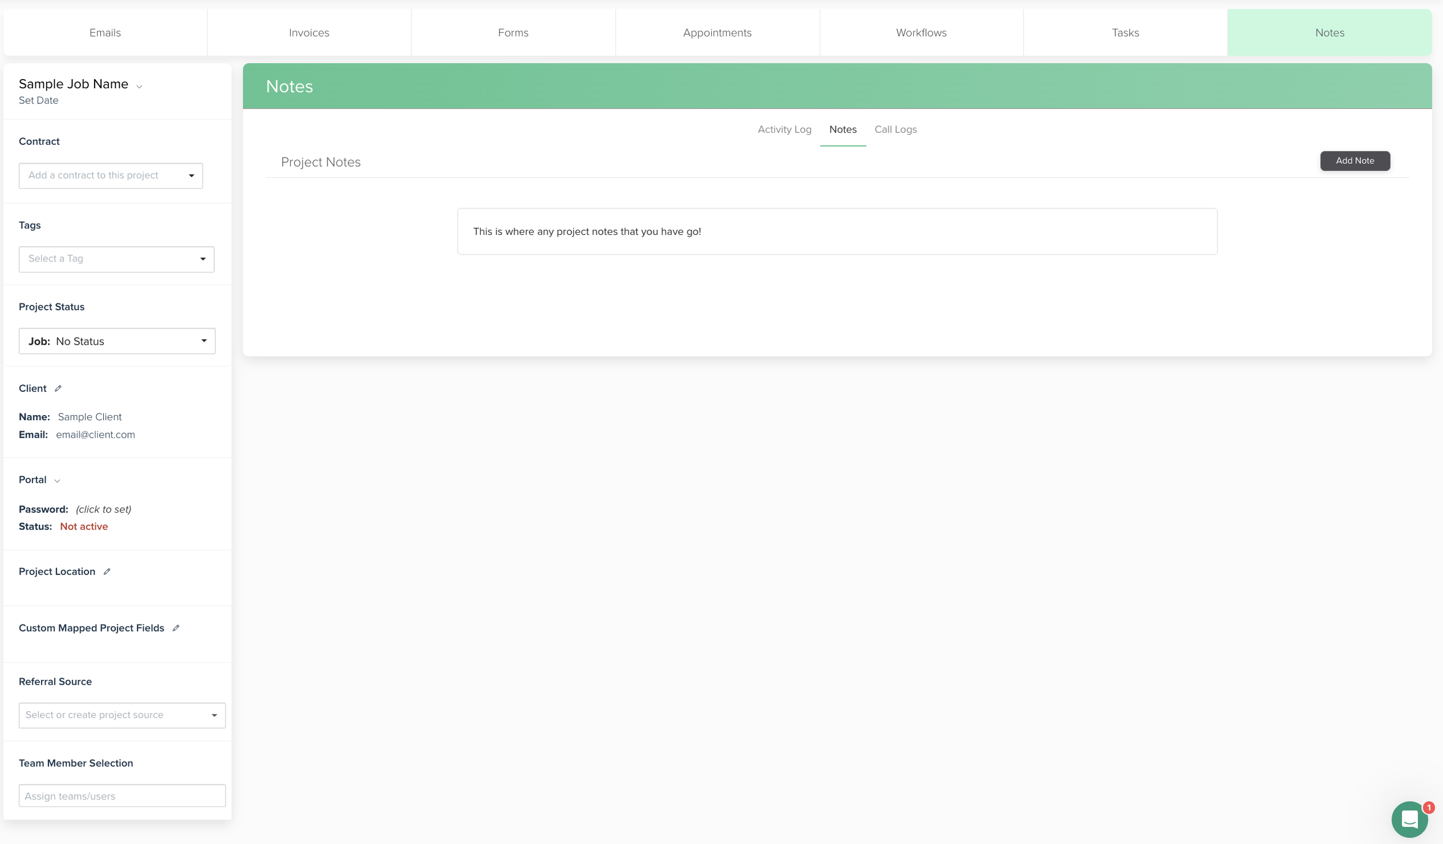
Task: Switch to the Emails tab
Action: tap(105, 33)
